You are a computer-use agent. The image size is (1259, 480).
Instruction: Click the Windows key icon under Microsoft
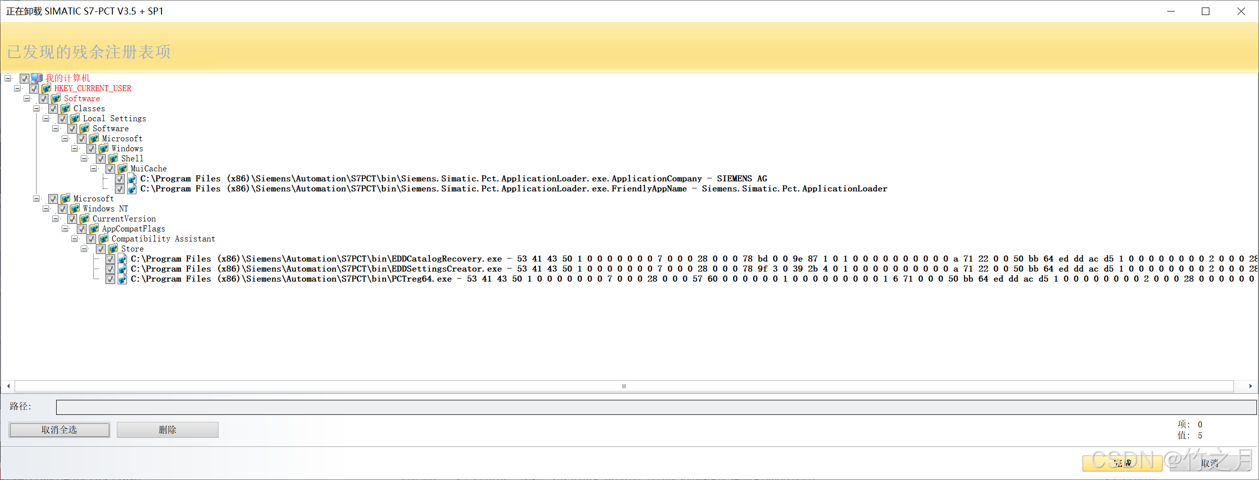(103, 148)
